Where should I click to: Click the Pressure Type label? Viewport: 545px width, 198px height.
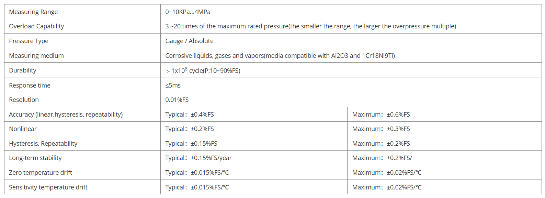pyautogui.click(x=29, y=41)
